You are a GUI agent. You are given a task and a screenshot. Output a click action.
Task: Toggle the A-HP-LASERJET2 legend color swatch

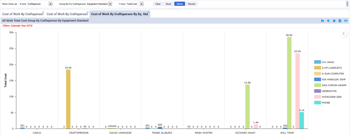[x=317, y=68]
